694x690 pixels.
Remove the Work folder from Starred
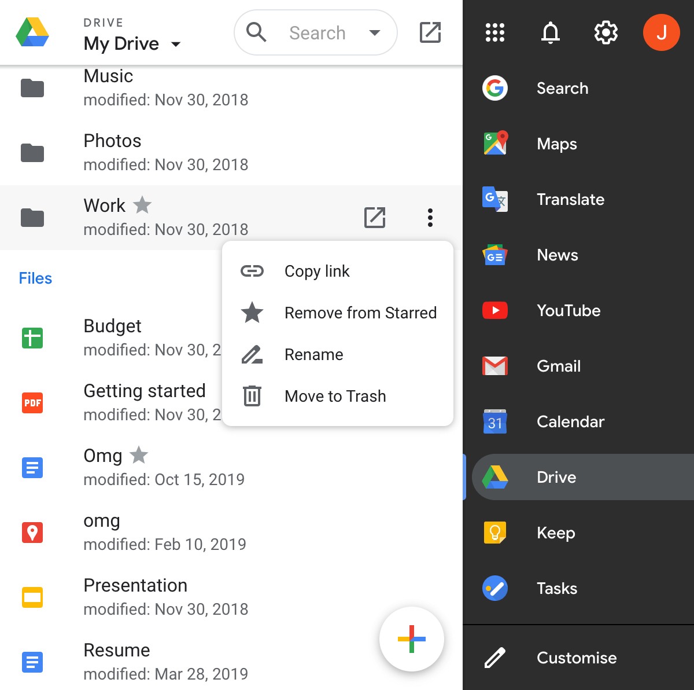[x=360, y=313]
